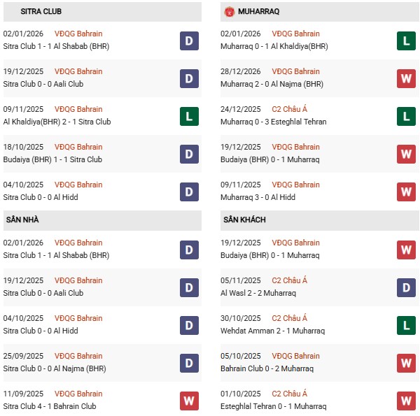Click the Muharraq club crest icon
This screenshot has height=416, width=420.
point(229,12)
